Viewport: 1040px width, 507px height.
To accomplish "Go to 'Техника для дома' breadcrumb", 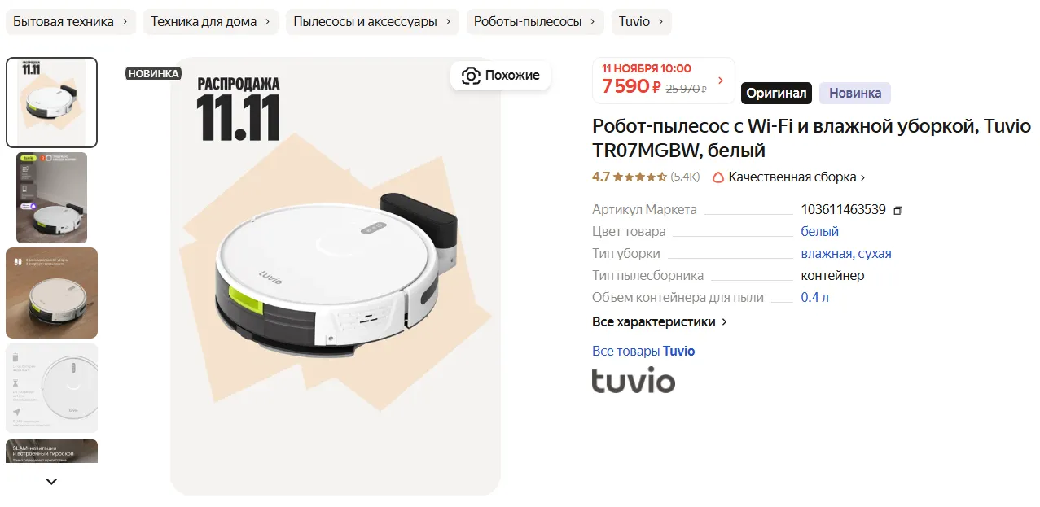I will click(x=211, y=22).
